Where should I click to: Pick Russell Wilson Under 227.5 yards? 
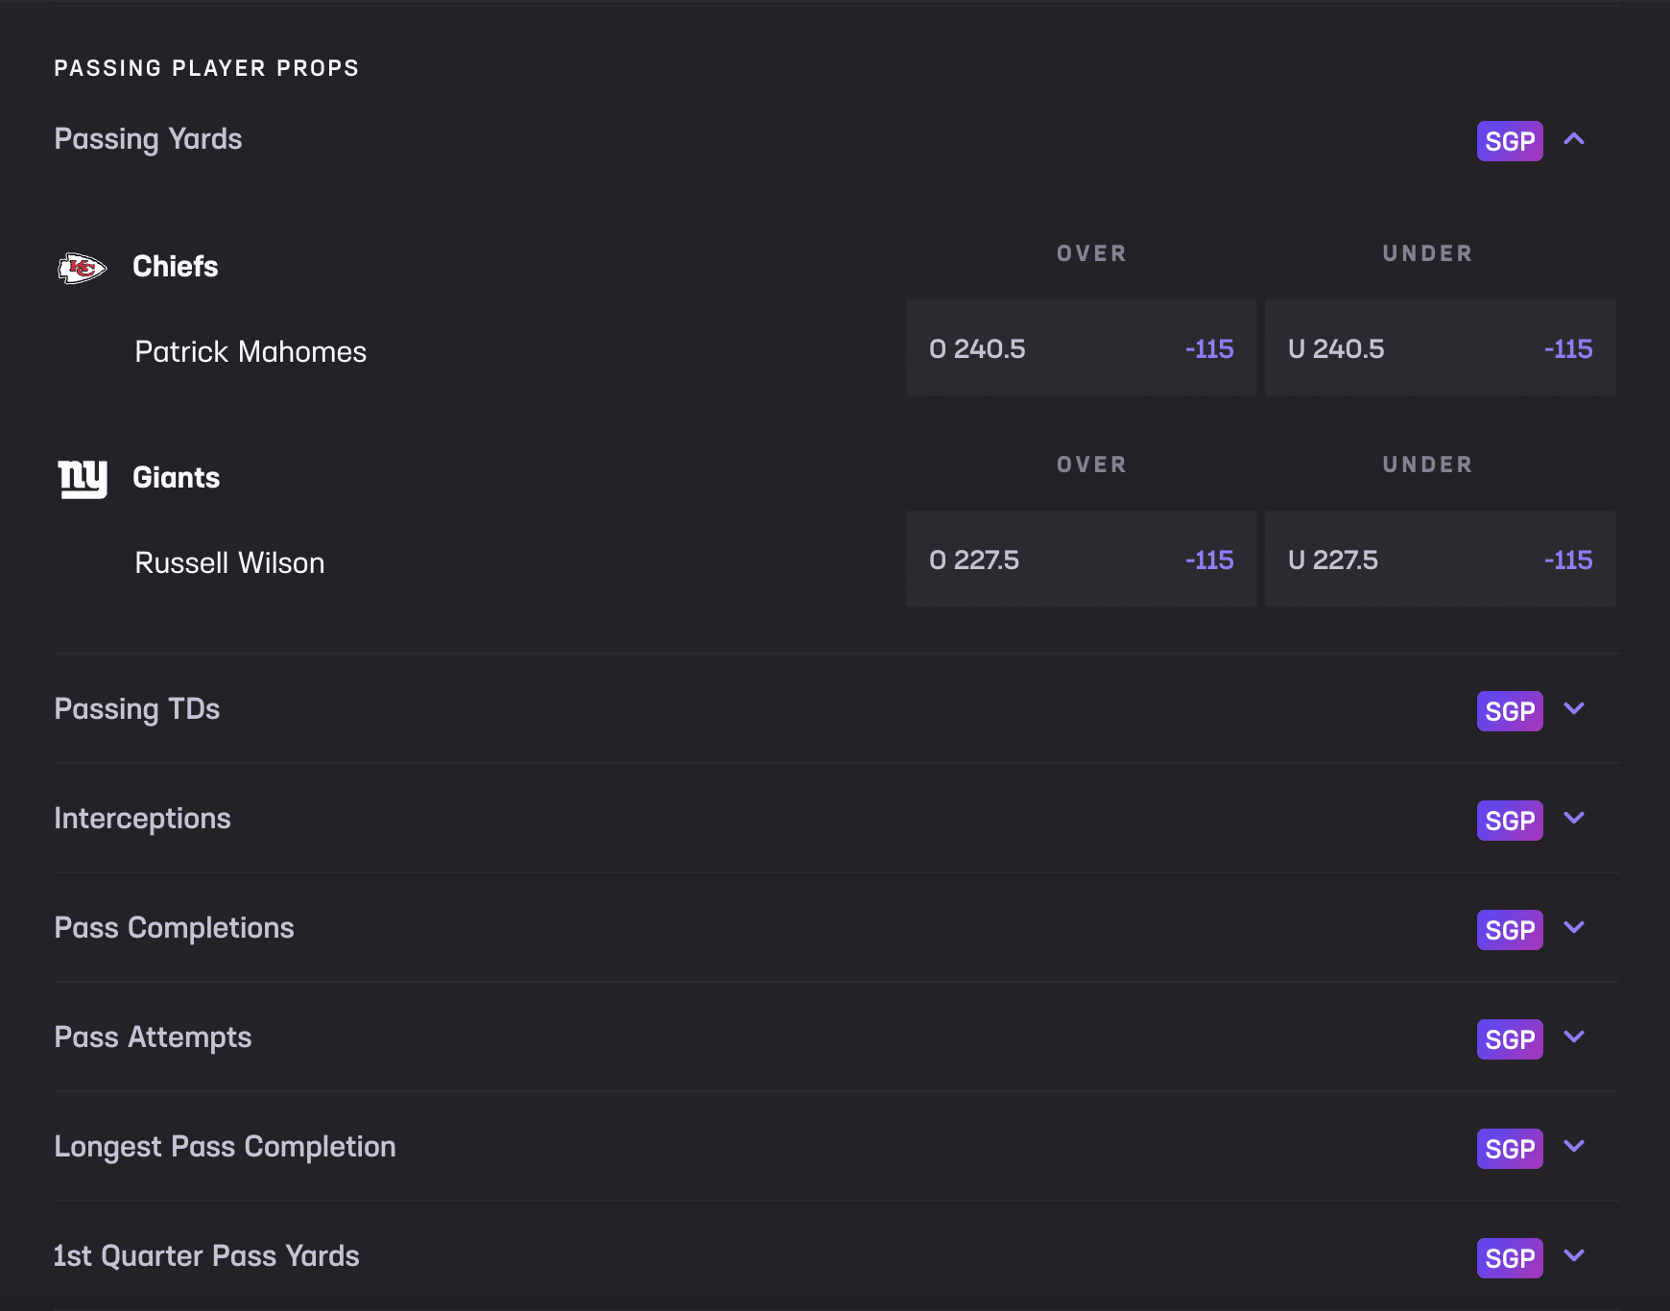(1440, 560)
